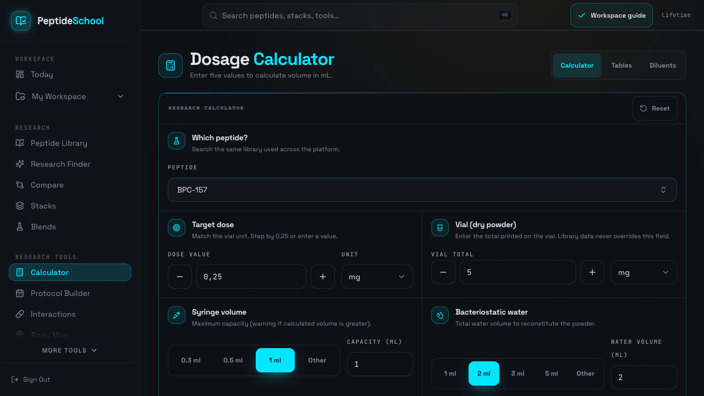Image resolution: width=704 pixels, height=396 pixels.
Task: Click the Reset circular arrow icon
Action: click(x=643, y=108)
